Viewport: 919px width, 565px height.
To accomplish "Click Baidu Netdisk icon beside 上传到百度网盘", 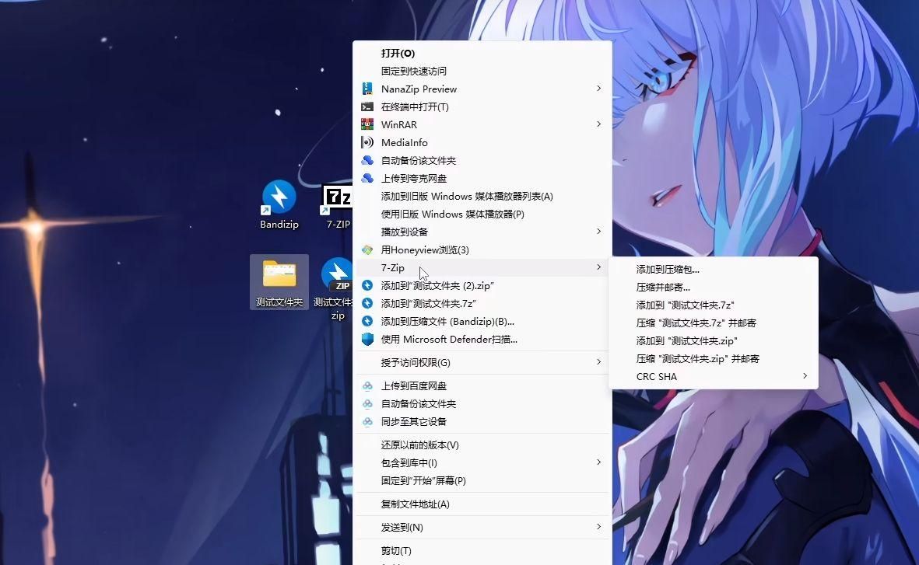I will [367, 385].
